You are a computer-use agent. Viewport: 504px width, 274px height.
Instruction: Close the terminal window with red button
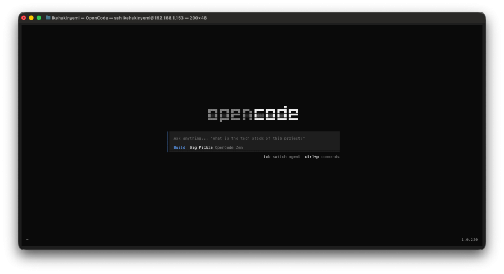click(x=24, y=18)
